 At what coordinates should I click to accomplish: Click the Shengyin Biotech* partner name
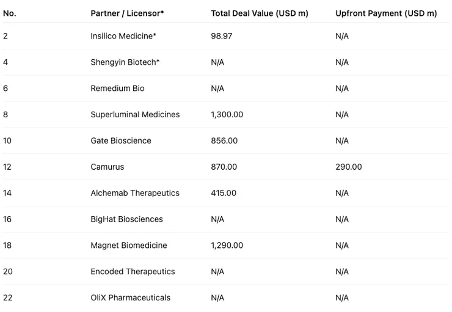coord(125,62)
